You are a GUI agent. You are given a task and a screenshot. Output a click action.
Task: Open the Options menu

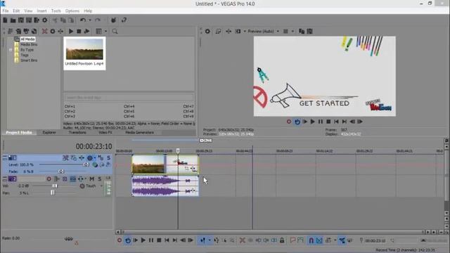(x=72, y=11)
